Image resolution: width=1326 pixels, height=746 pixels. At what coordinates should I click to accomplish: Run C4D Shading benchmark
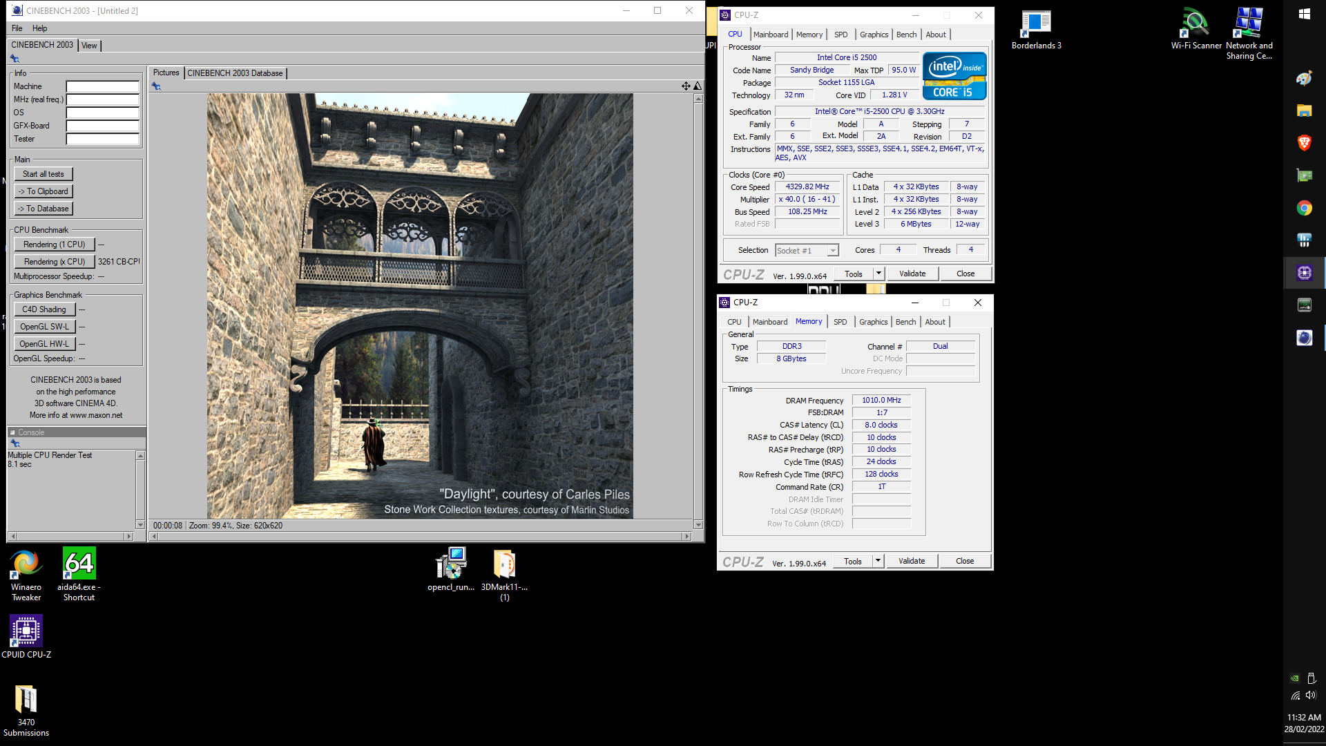[x=44, y=309]
